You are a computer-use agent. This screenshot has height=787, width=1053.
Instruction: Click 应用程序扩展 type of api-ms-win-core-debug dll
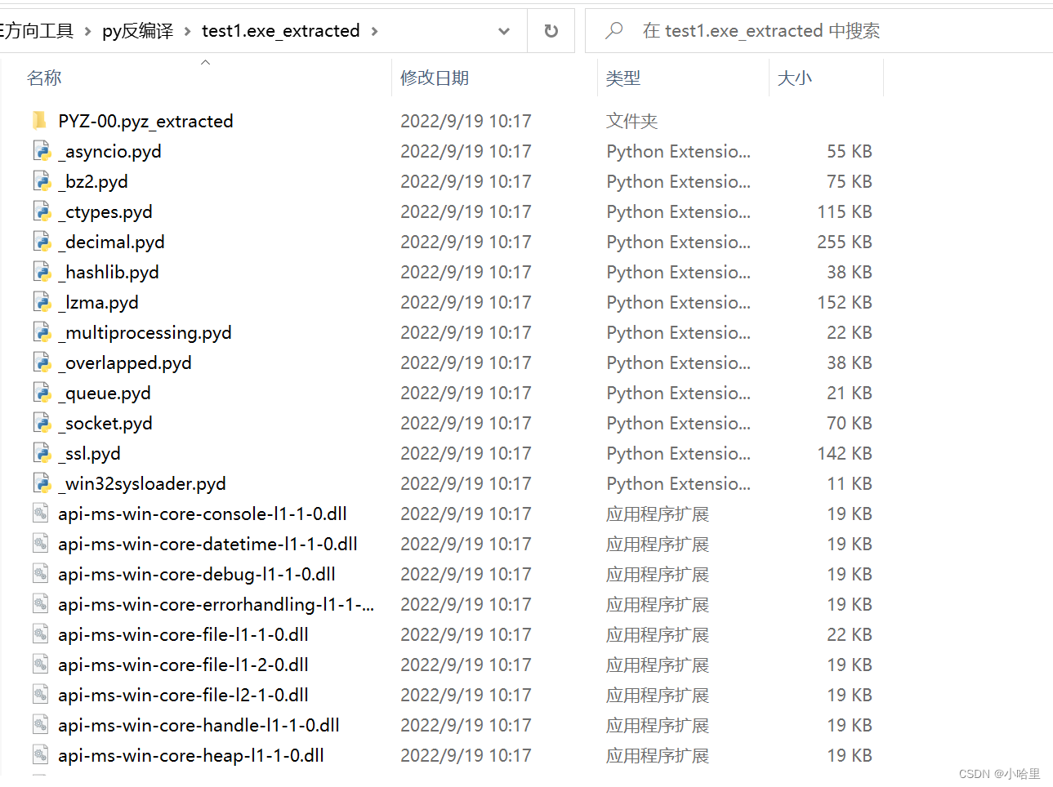tap(658, 574)
